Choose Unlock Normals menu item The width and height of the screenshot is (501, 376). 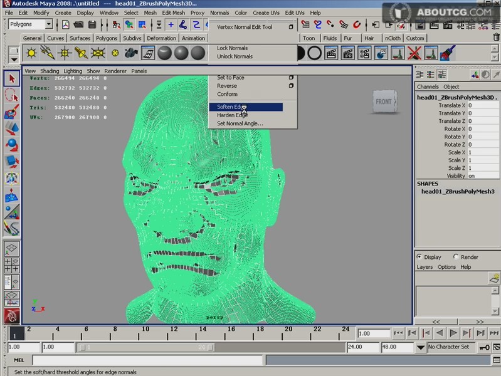[x=235, y=56]
